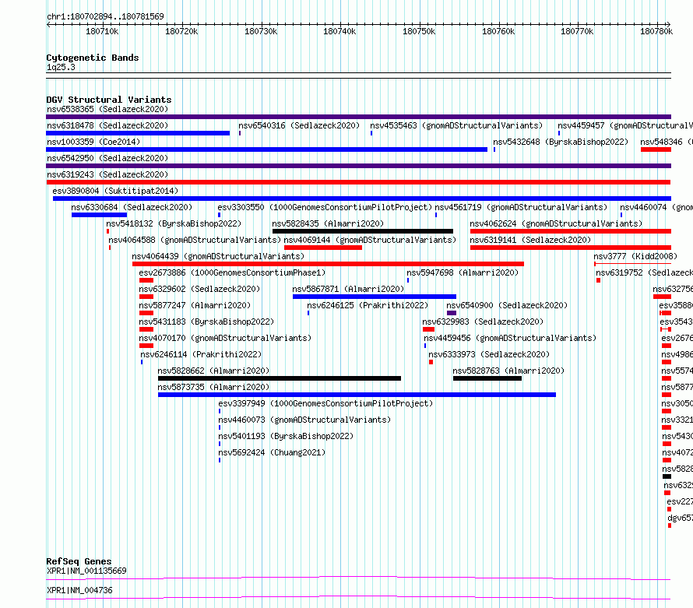Click esv3303550 (1000GenomesConsortiumPilotProject) label
693x608 pixels.
[x=325, y=207]
